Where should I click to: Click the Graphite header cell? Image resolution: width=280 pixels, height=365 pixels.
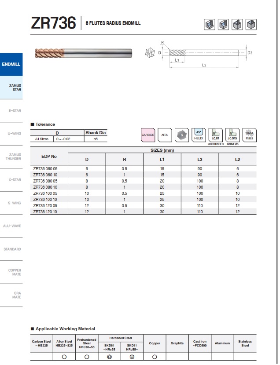(x=177, y=343)
